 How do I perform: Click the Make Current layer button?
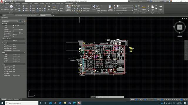tap(85, 8)
